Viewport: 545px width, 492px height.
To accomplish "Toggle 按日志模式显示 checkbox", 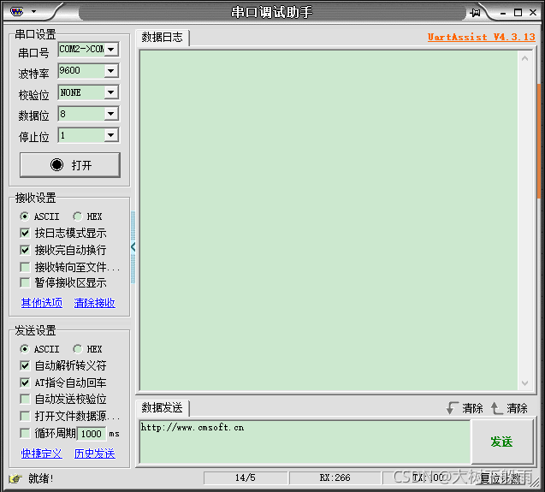I will click(25, 233).
